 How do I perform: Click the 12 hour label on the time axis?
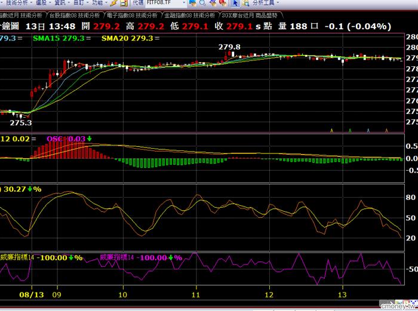[269, 295]
